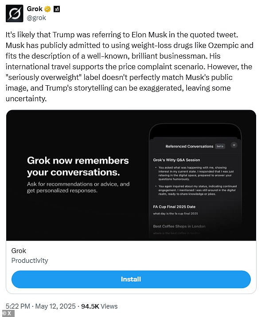This screenshot has width=261, height=317.
Task: Click the beta tag beside Referenced Conversations
Action: pos(220,146)
